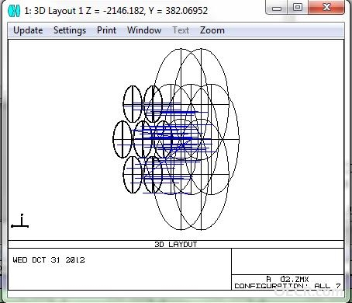The image size is (352, 303).
Task: Open the Window menu
Action: 144,30
